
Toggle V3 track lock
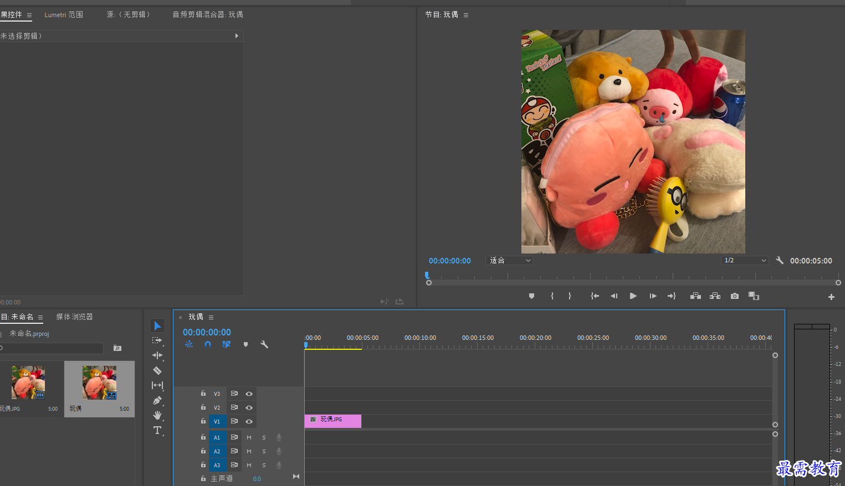click(203, 394)
